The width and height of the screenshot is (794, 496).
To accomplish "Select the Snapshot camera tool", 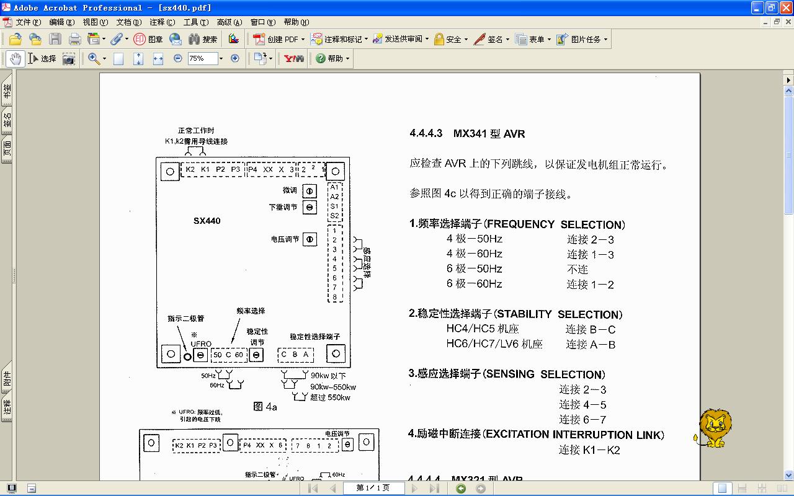I will (x=69, y=58).
